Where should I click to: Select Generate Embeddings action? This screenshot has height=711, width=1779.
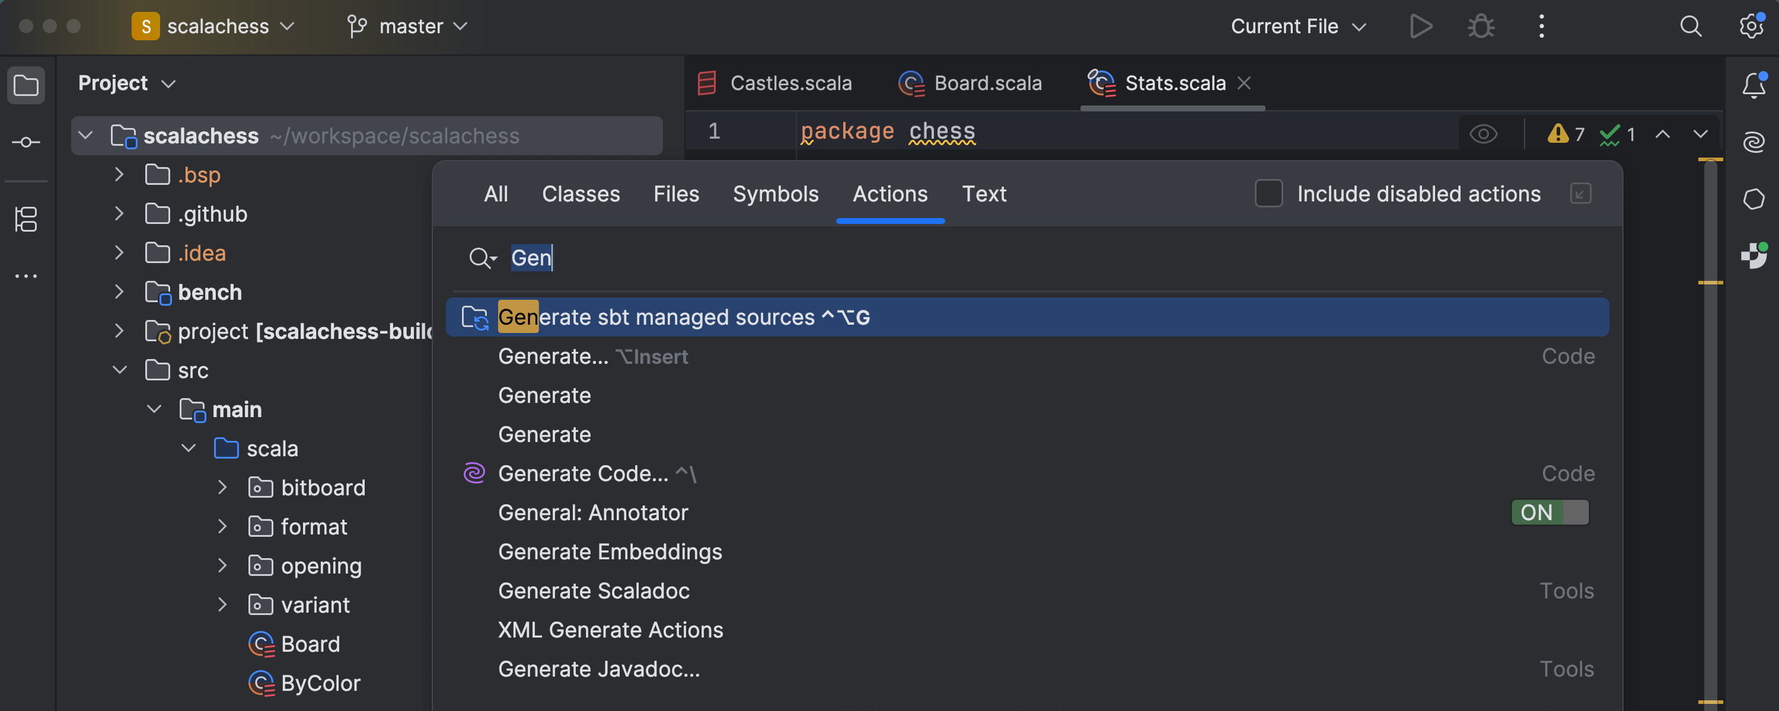[1027, 552]
